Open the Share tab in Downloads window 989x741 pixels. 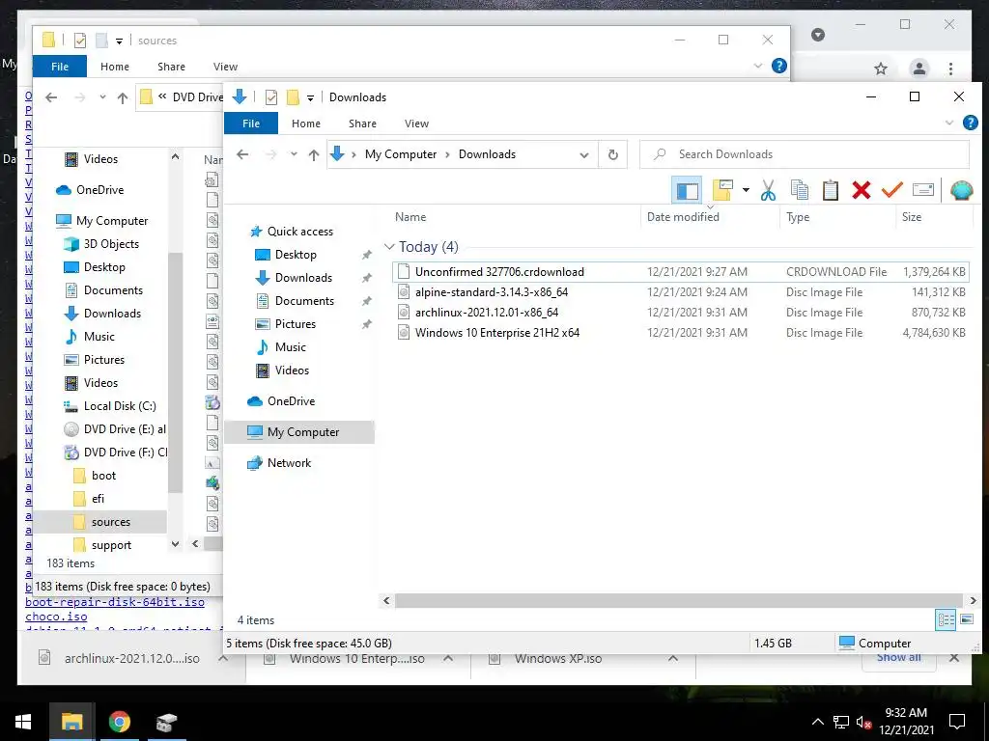[363, 123]
